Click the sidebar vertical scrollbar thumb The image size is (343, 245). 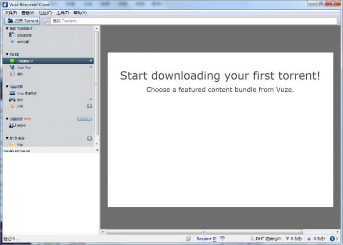pos(97,83)
